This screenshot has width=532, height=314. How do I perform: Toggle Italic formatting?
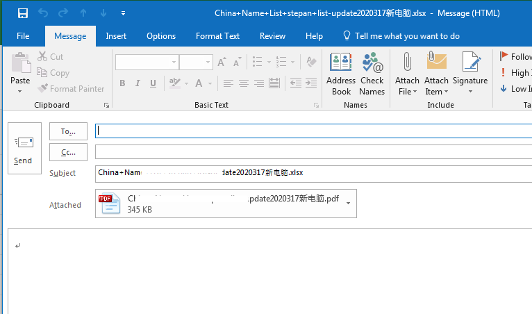coord(138,83)
